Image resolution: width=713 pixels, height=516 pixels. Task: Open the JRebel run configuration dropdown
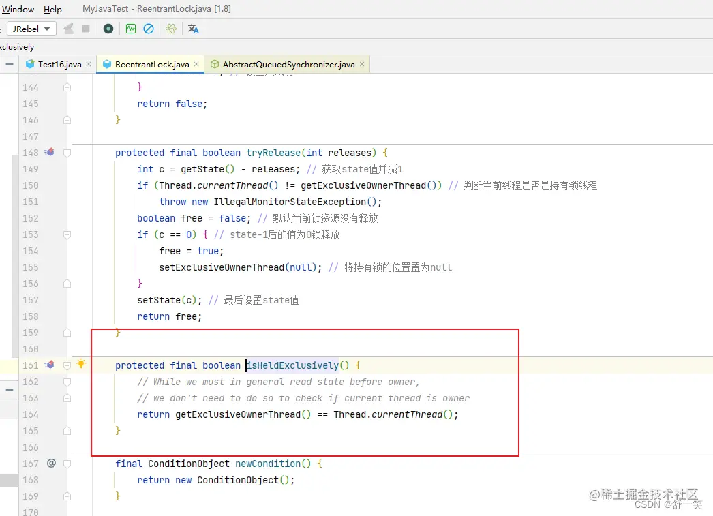[x=31, y=29]
